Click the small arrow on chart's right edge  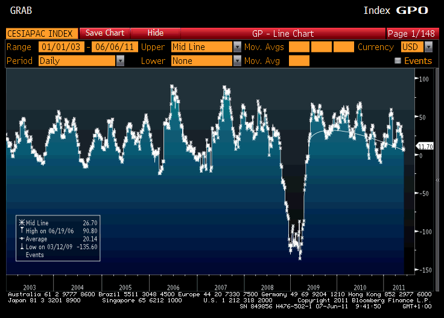coord(436,180)
